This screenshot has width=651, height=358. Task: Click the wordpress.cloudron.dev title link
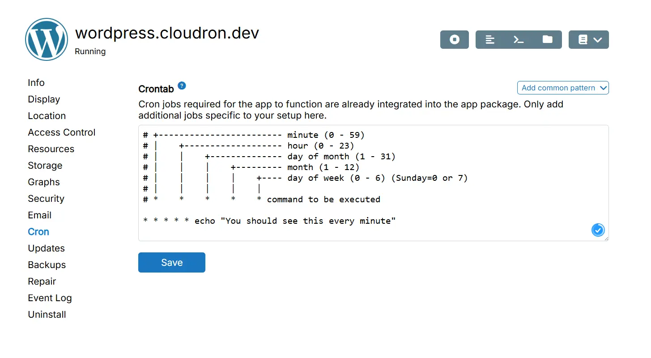click(x=167, y=33)
